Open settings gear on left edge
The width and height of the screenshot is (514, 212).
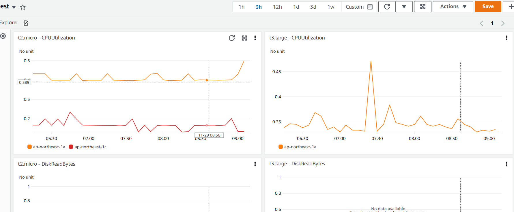click(3, 36)
